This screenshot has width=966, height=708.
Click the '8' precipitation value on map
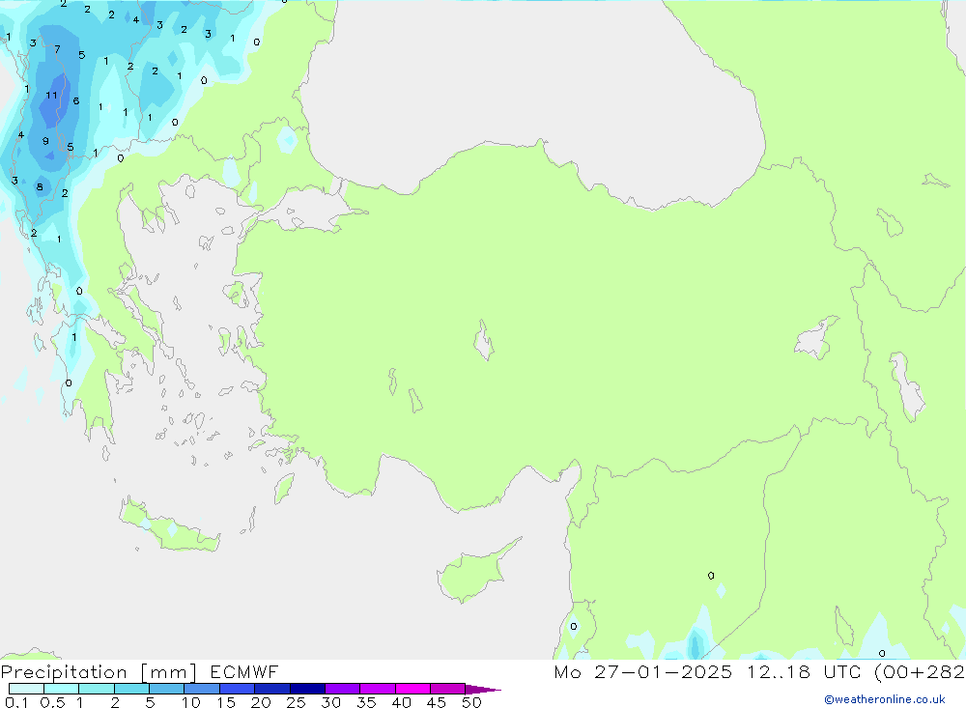click(40, 186)
